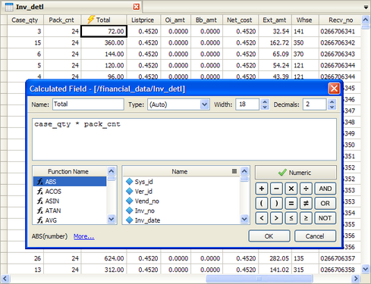Select the Whse column header
371x284 pixels.
pyautogui.click(x=304, y=20)
